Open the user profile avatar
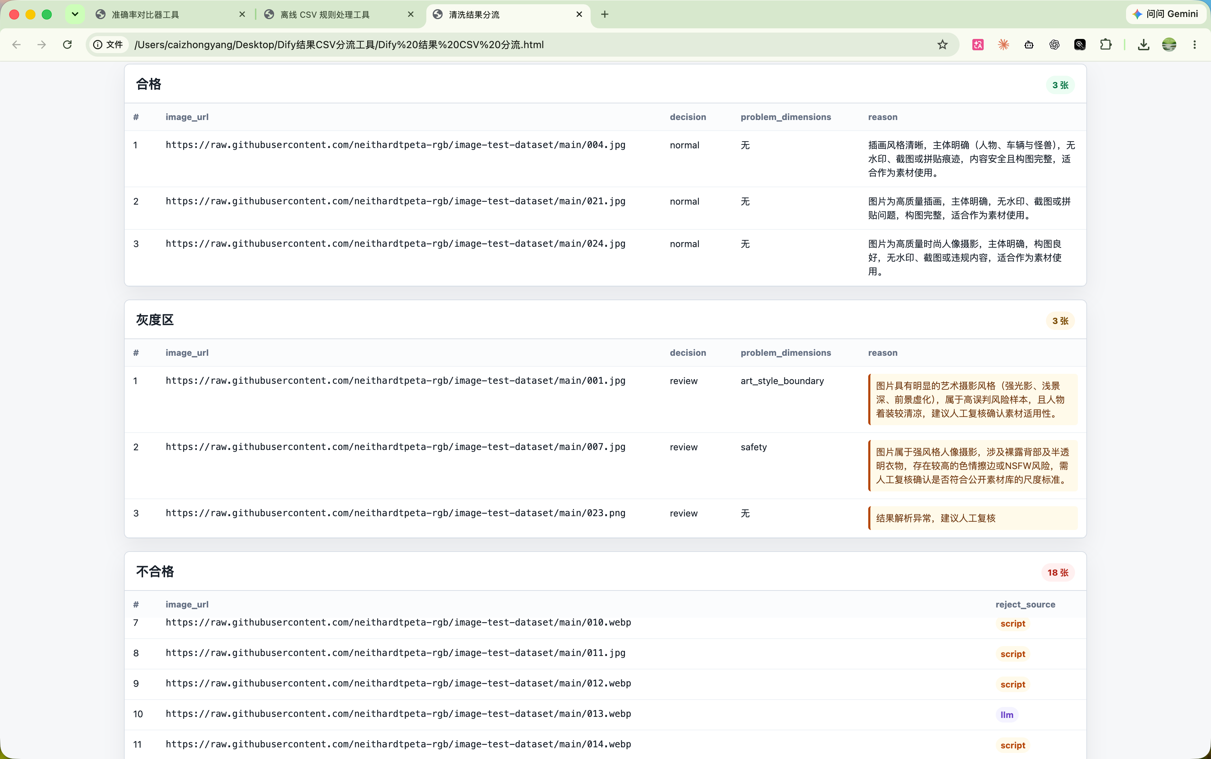This screenshot has height=759, width=1211. tap(1169, 45)
